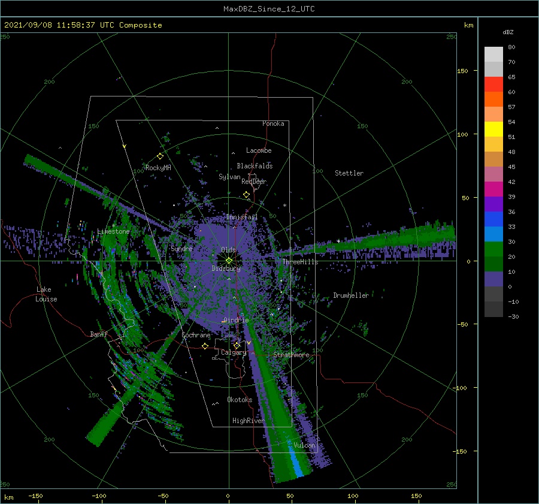This screenshot has width=539, height=504.
Task: Click the RockyMH label
Action: [x=158, y=168]
